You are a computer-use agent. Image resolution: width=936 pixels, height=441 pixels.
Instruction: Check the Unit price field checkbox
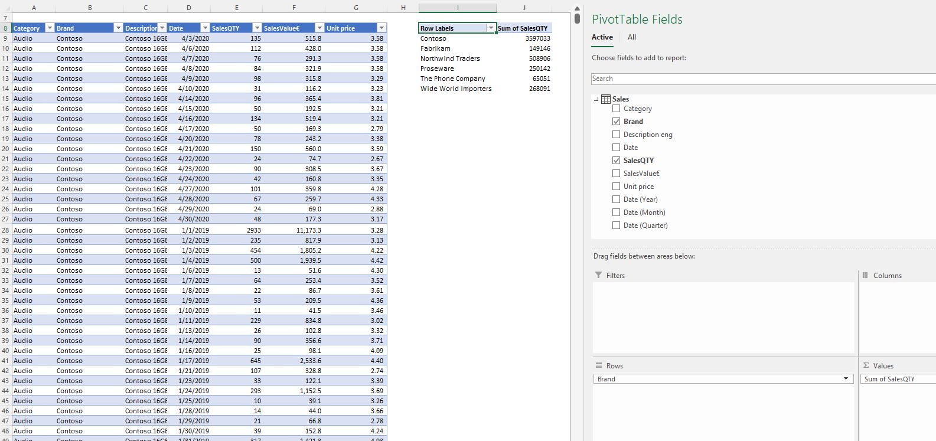617,187
